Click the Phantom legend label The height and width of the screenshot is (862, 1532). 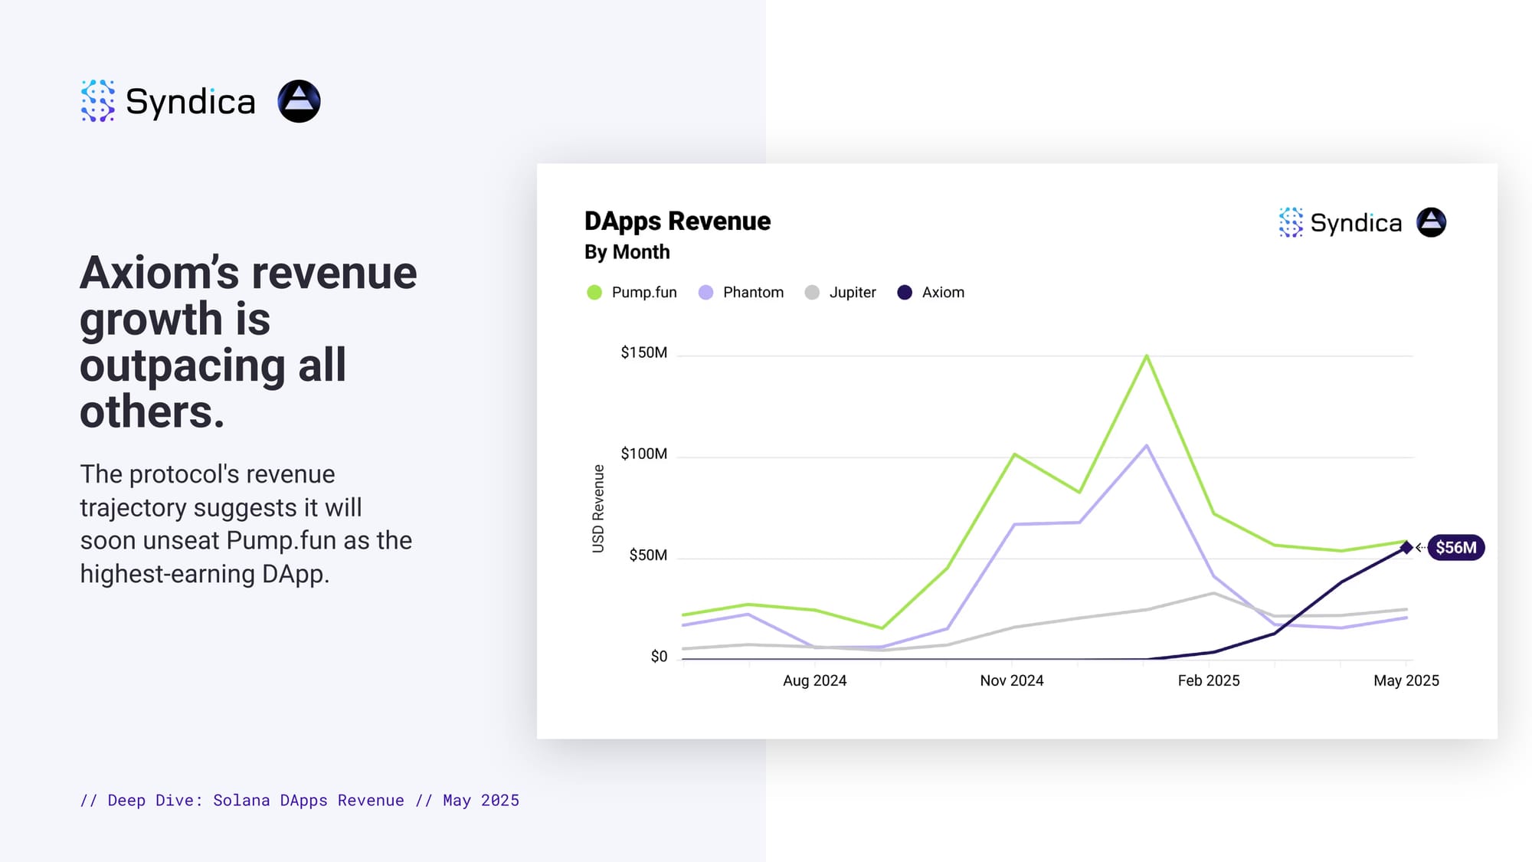click(x=753, y=293)
